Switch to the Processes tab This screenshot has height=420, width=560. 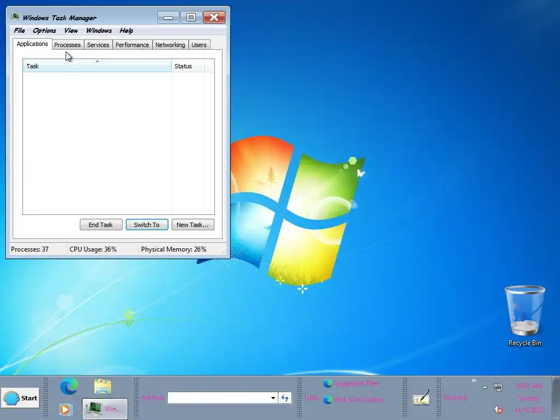click(x=67, y=45)
